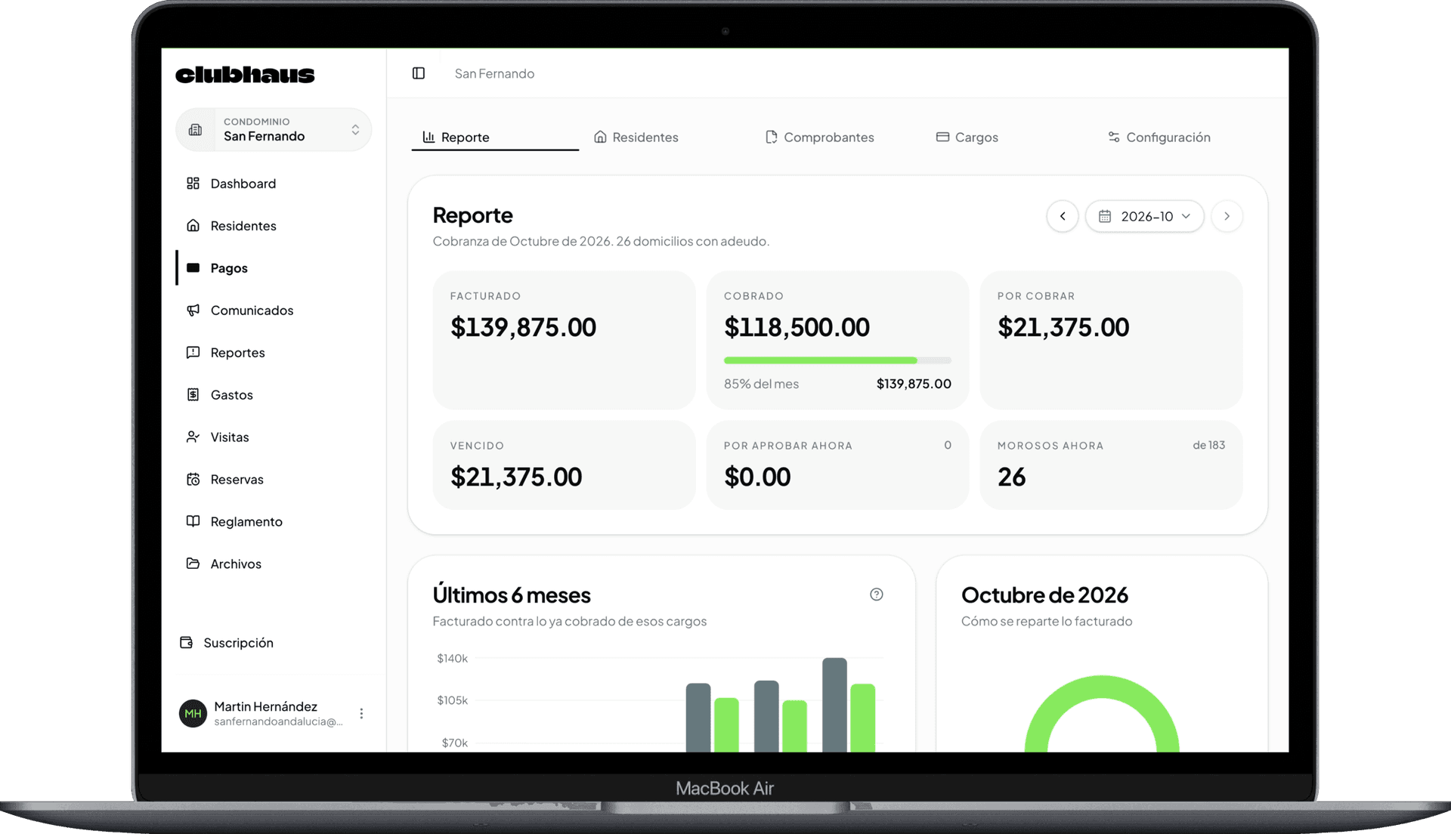
Task: Click the Vencido $21,375.00 card
Action: click(x=564, y=465)
